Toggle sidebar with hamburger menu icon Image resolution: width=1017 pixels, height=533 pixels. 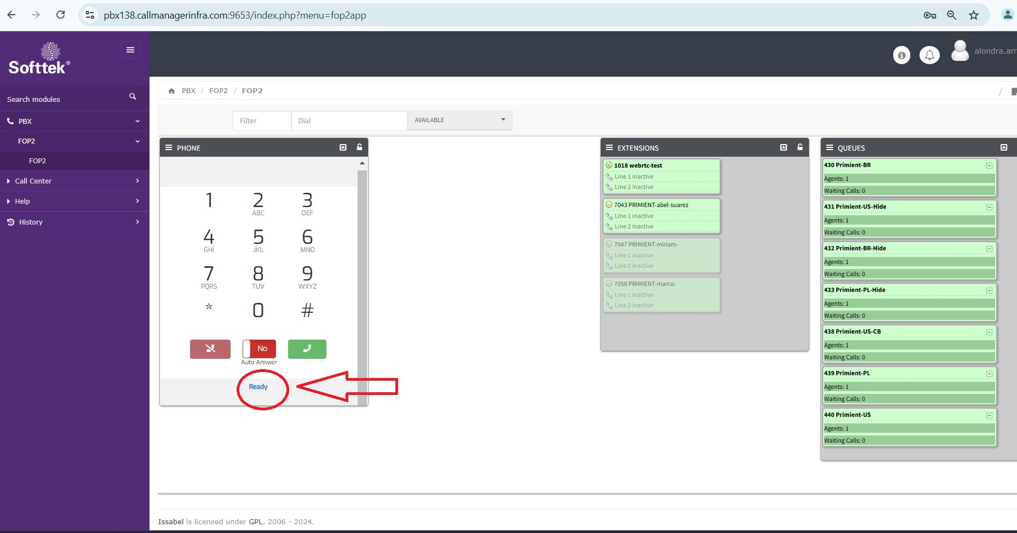click(x=130, y=50)
